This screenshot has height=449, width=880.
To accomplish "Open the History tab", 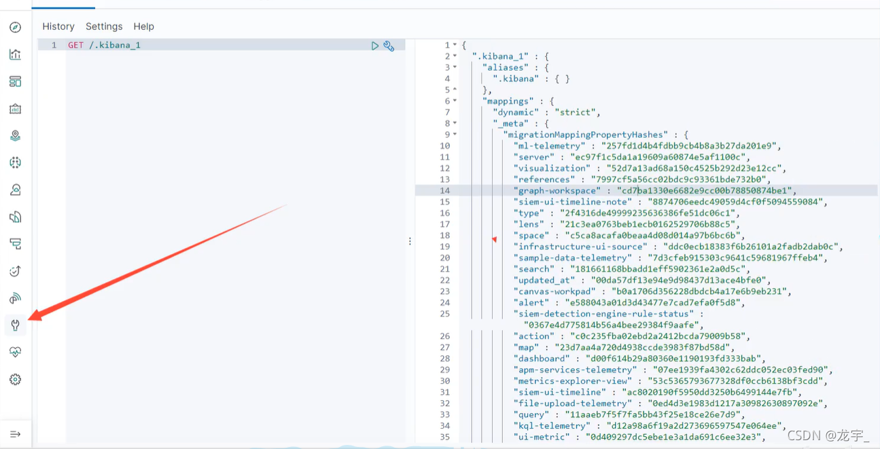I will (58, 26).
